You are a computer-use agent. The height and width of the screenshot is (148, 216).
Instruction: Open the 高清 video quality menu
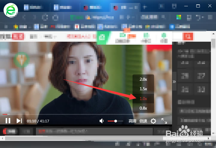[133, 121]
